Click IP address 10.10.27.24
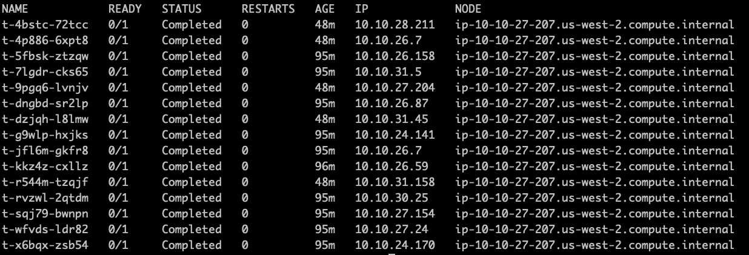Screen dimensions: 749x255 pos(391,230)
